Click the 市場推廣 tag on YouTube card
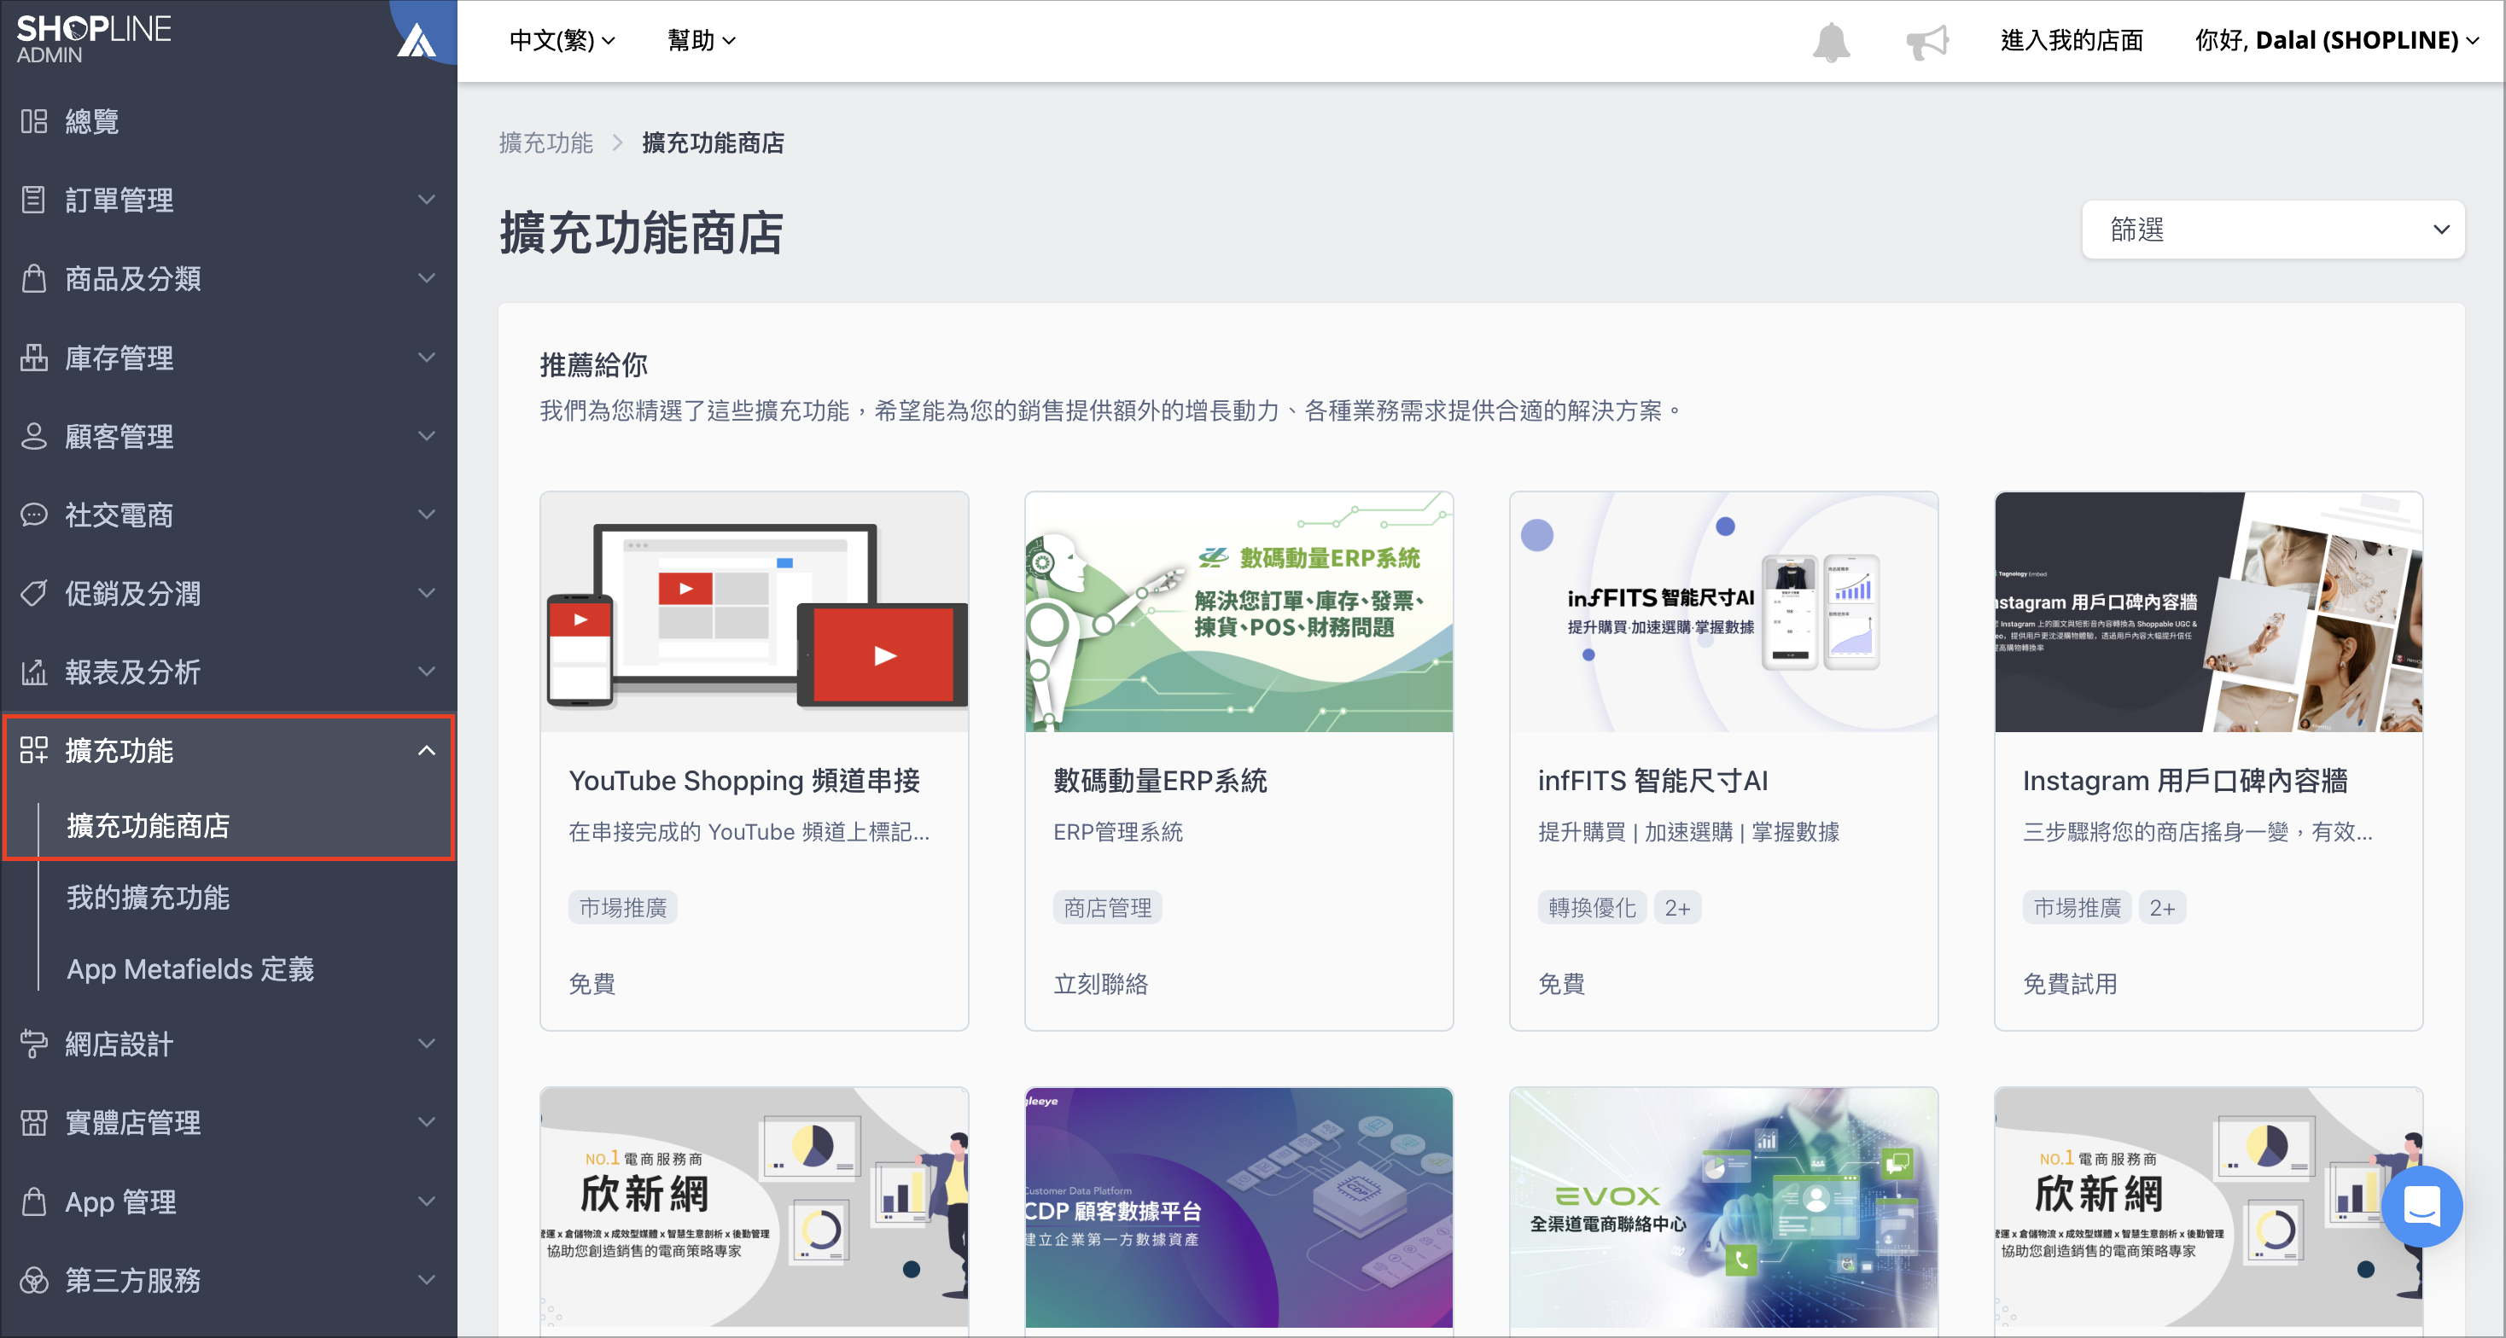 (622, 907)
